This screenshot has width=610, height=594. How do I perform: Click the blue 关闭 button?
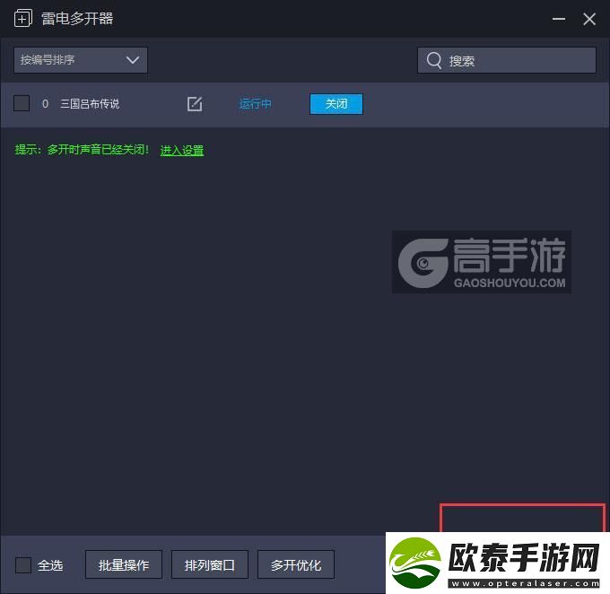(336, 104)
